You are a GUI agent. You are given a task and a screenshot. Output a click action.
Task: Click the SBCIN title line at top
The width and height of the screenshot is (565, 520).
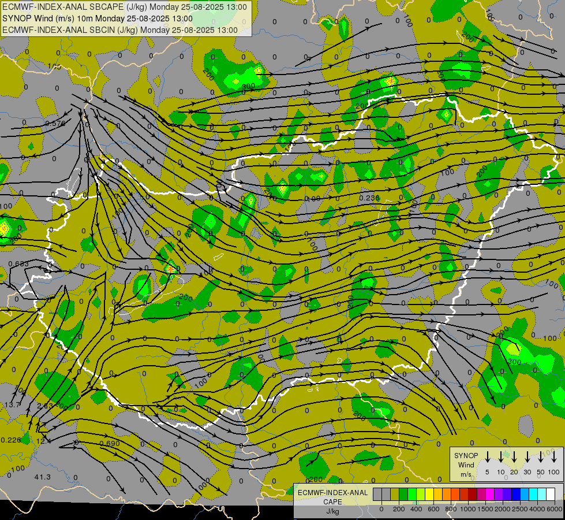[x=120, y=30]
